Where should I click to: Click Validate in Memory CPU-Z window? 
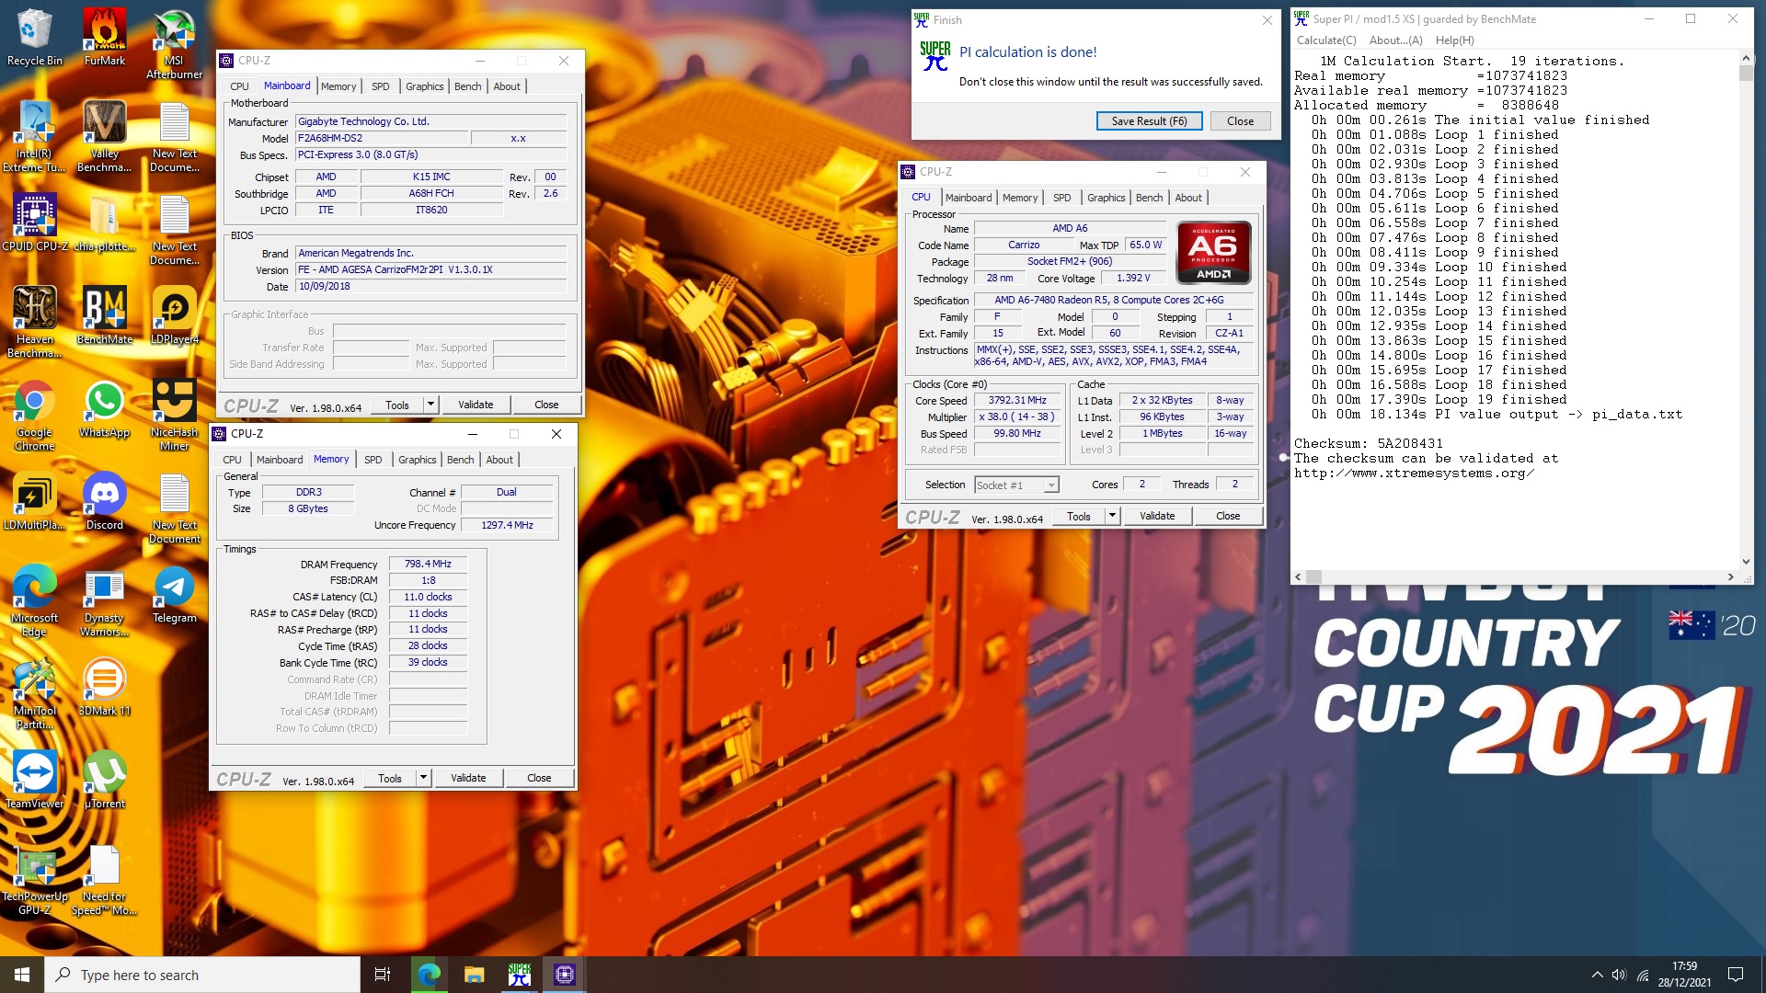(x=468, y=778)
